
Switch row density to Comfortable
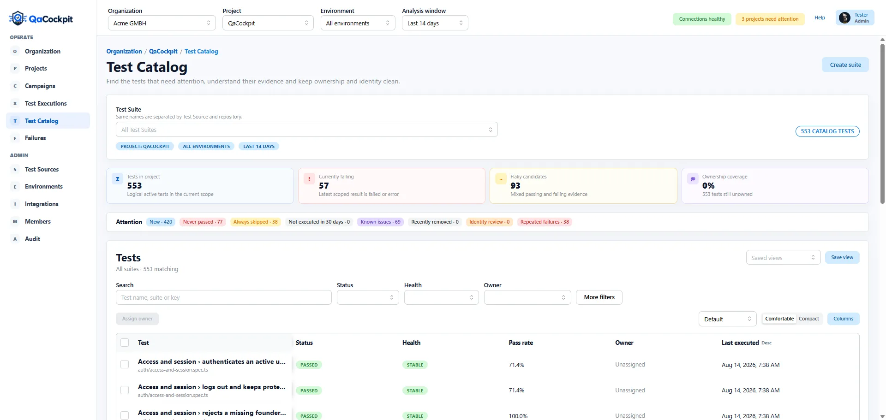coord(779,319)
